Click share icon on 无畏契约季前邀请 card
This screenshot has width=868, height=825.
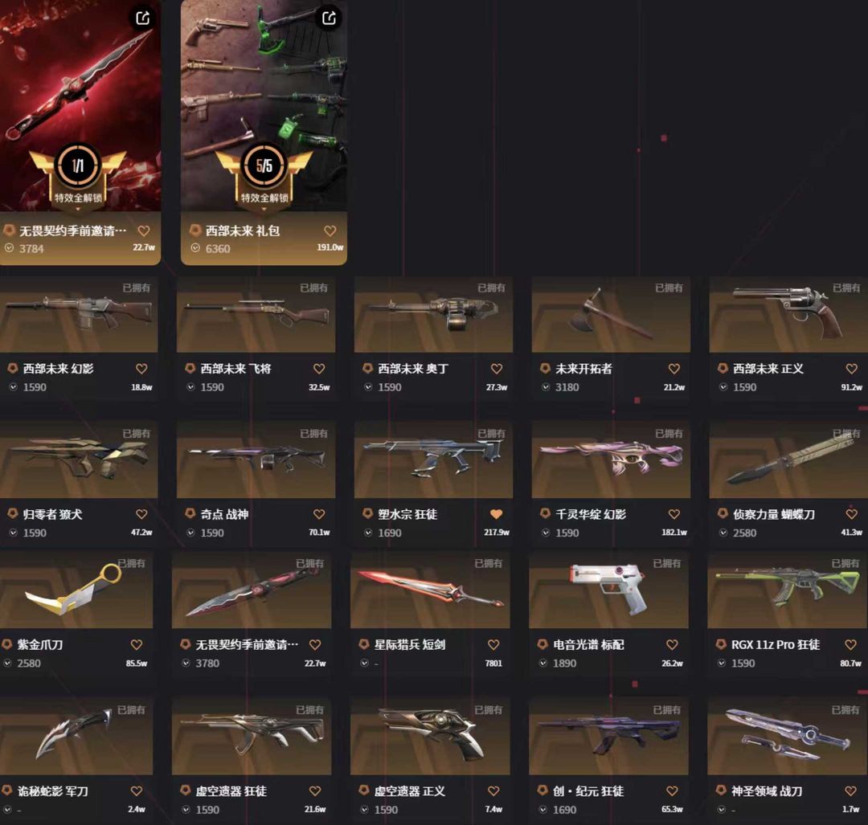(x=143, y=18)
